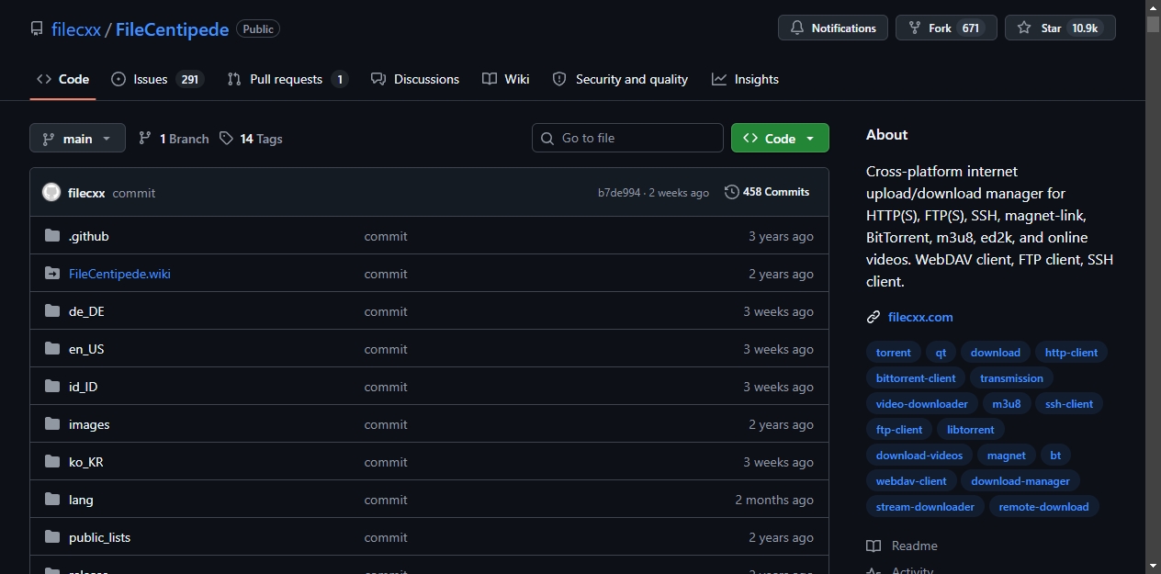This screenshot has height=574, width=1161.
Task: Switch to Pull requests tab
Action: (287, 79)
